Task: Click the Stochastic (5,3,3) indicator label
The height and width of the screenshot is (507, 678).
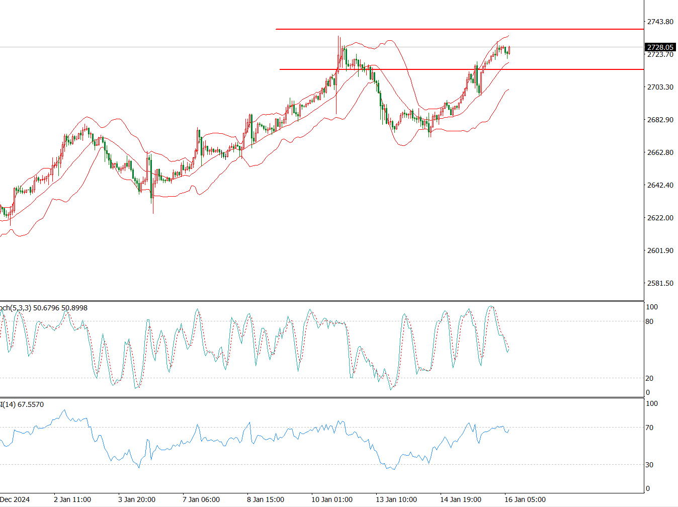Action: coord(44,308)
